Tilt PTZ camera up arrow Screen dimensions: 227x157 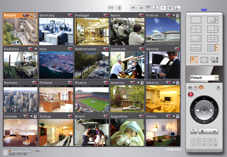point(204,98)
